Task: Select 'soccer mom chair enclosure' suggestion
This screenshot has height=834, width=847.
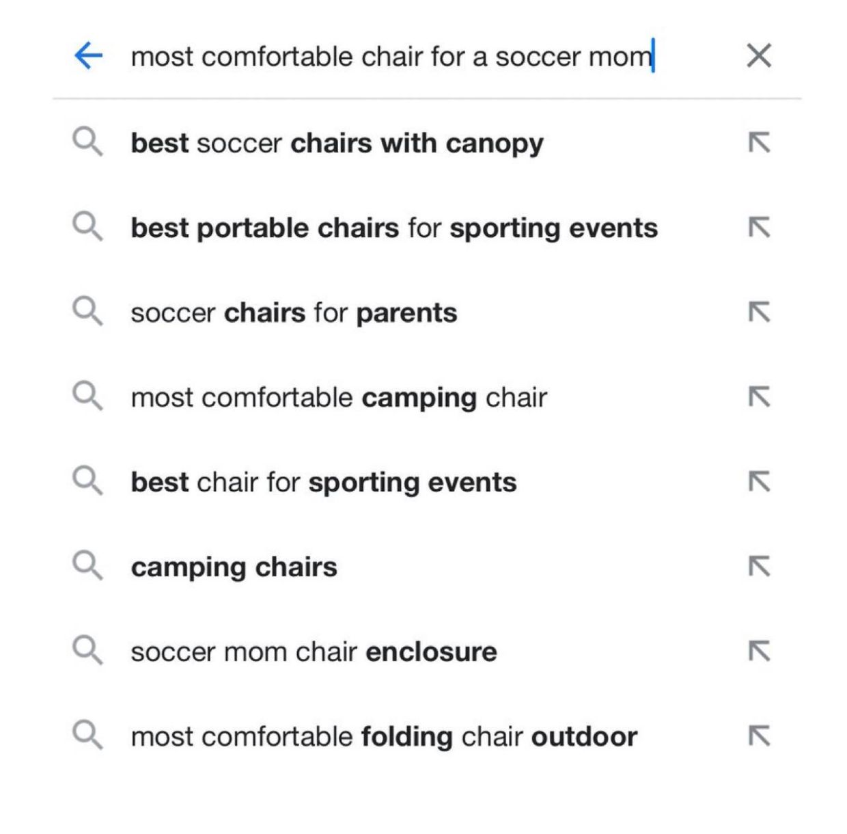Action: 314,651
